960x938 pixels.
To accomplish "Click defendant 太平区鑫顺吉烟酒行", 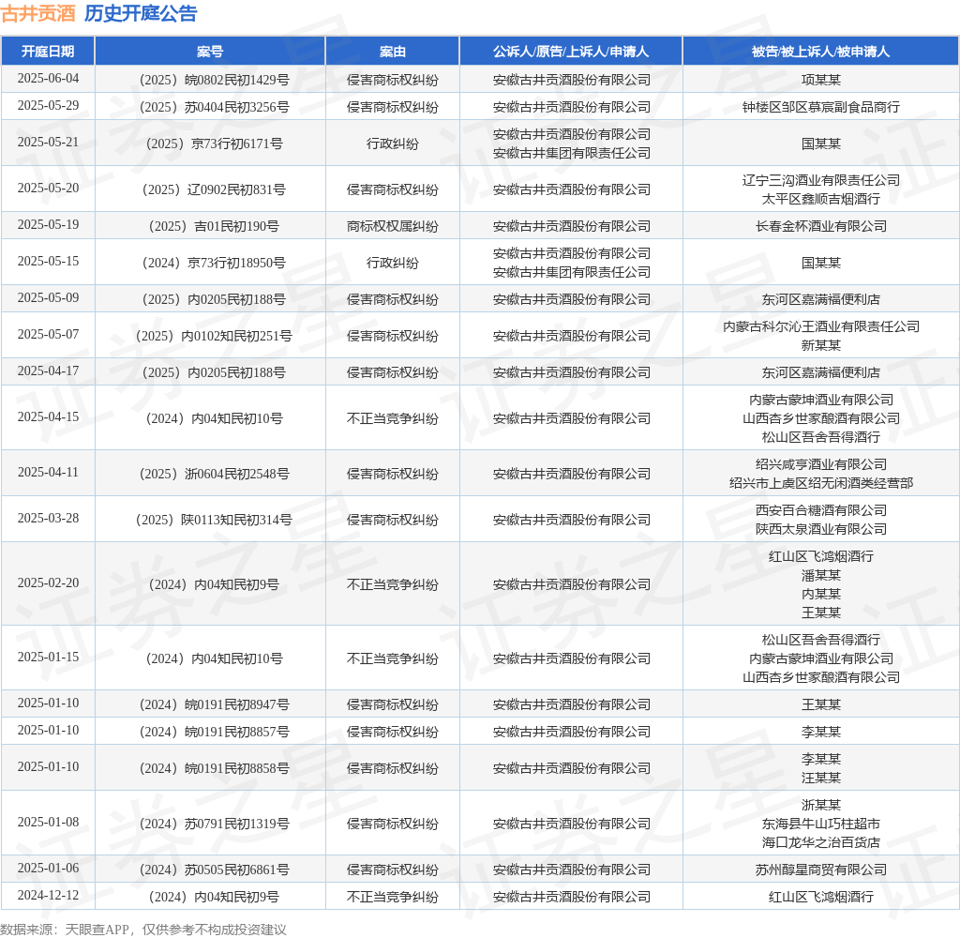I will [x=821, y=199].
